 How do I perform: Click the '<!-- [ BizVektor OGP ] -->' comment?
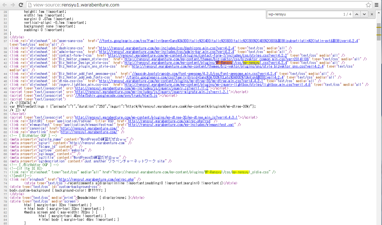coord(33,136)
